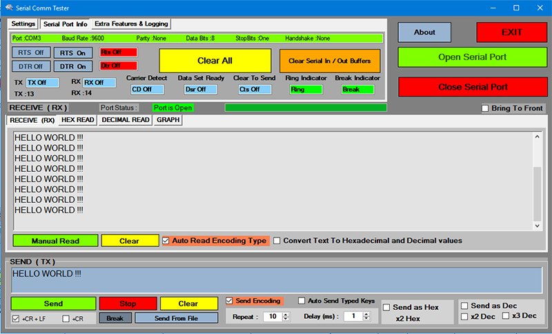Enable Auto Send Typed Keys option

click(302, 301)
